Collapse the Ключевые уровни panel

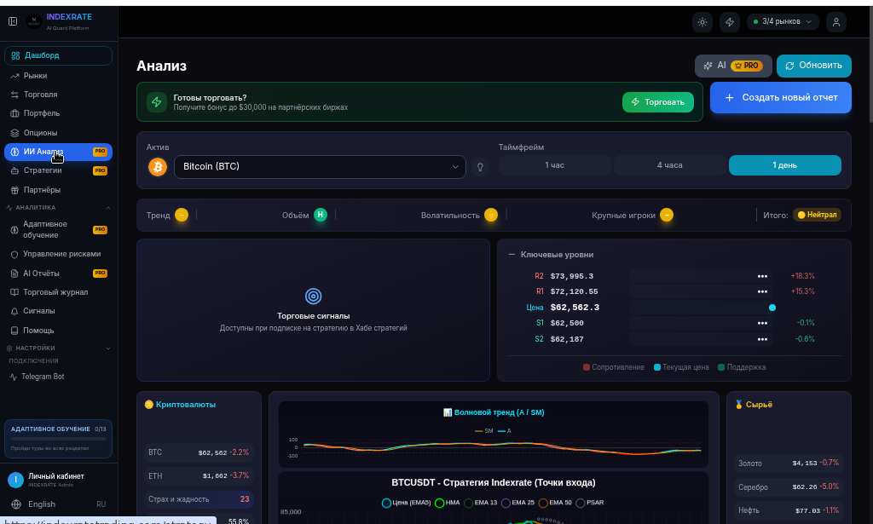(x=512, y=255)
